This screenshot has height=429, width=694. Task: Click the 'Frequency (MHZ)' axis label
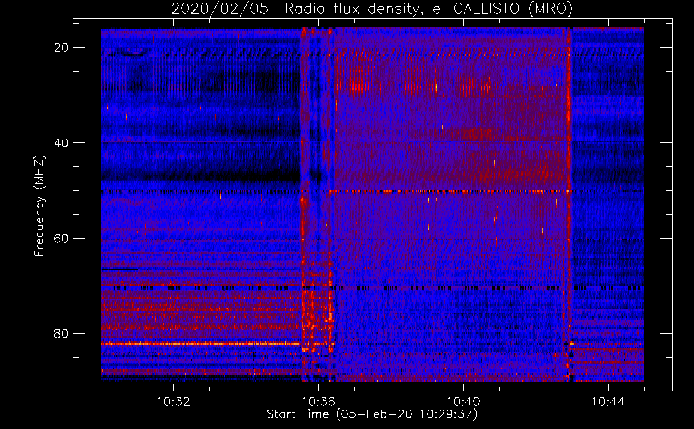[x=39, y=206]
